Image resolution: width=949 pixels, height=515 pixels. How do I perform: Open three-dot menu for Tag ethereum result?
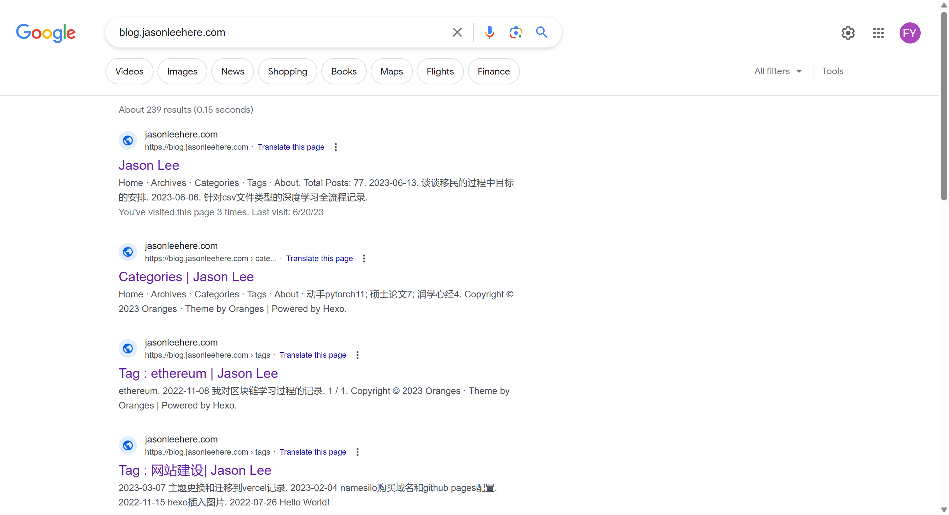pyautogui.click(x=357, y=355)
